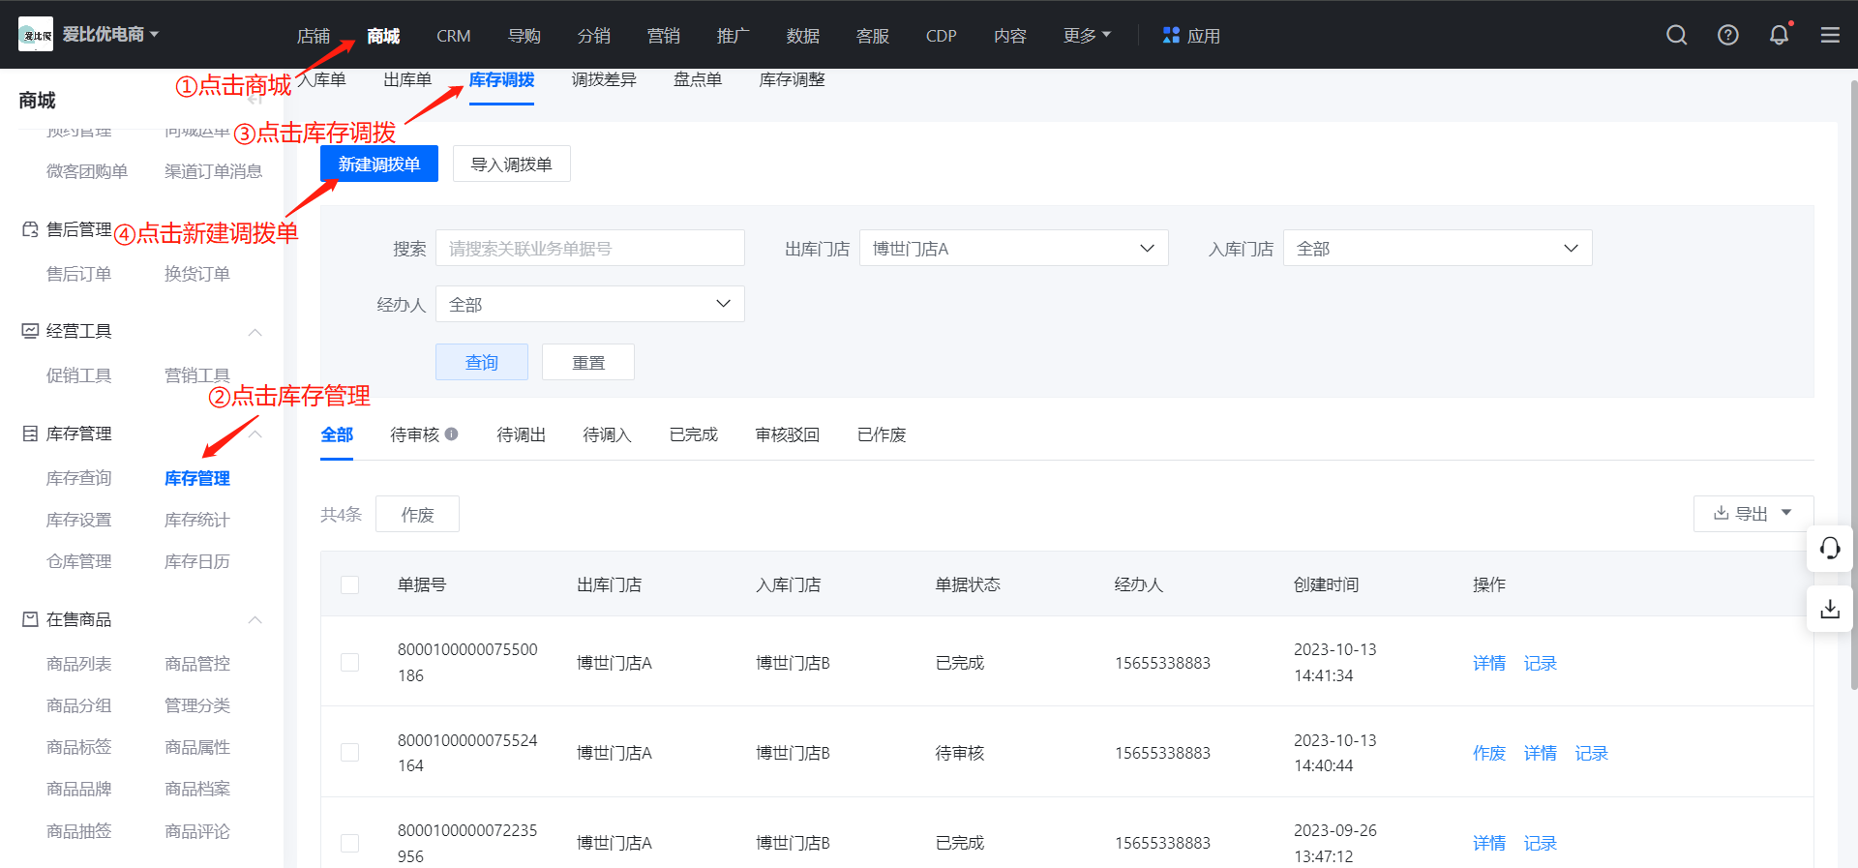1858x868 pixels.
Task: Click the 重置 button
Action: [x=588, y=362]
